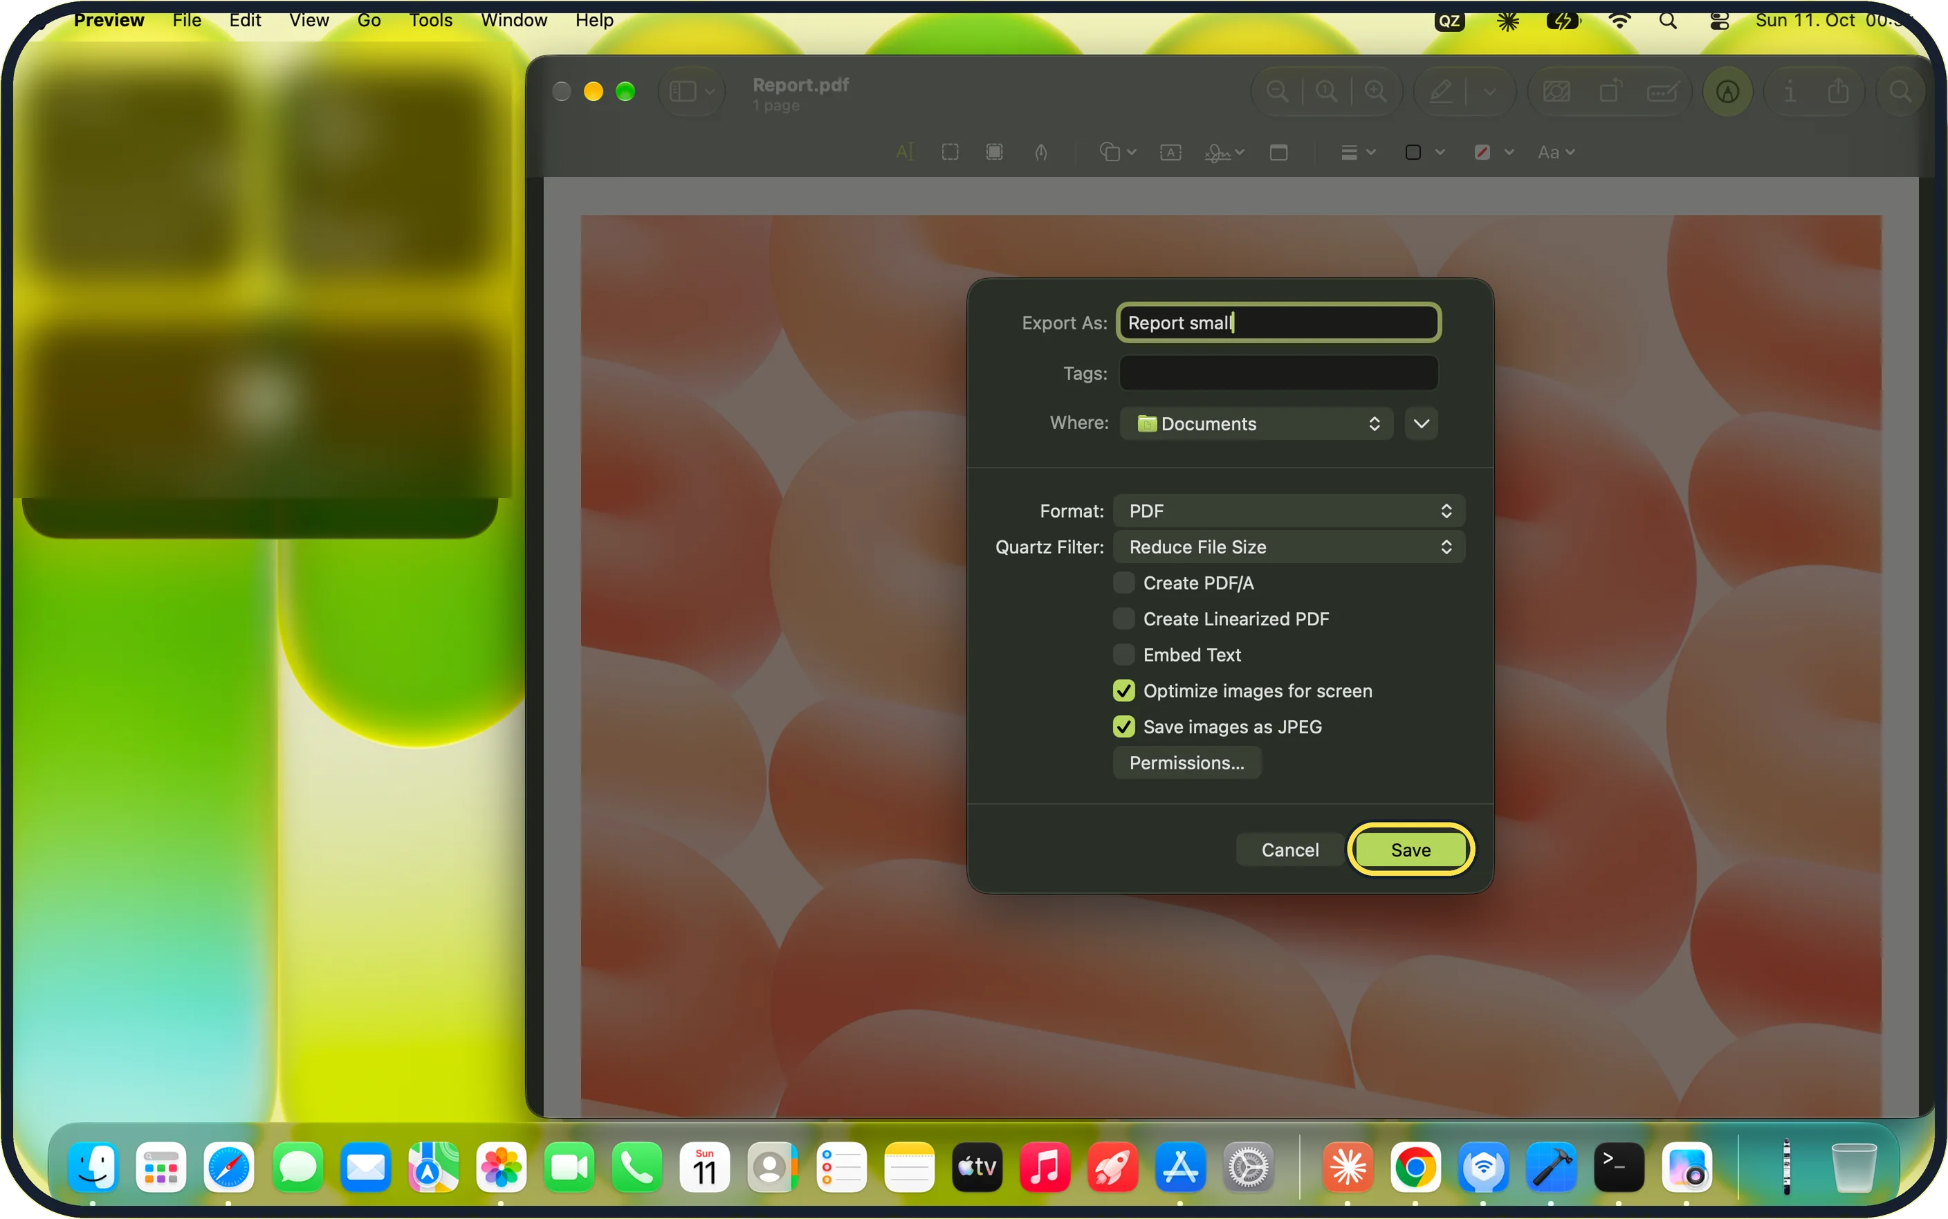1948x1219 pixels.
Task: Click the text box tool icon
Action: click(x=1170, y=152)
